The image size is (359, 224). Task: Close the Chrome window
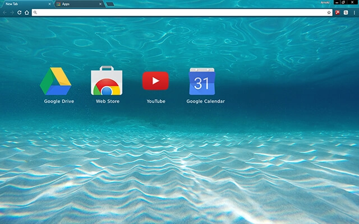[352, 2]
